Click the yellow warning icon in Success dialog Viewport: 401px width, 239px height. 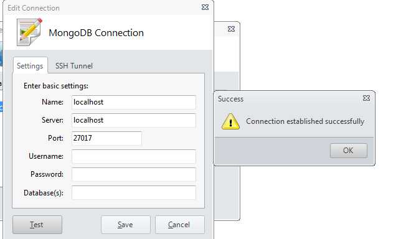tap(230, 121)
